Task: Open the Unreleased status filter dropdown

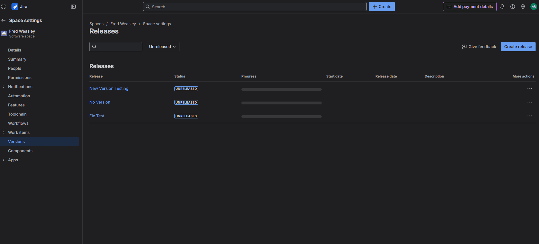Action: pos(162,47)
